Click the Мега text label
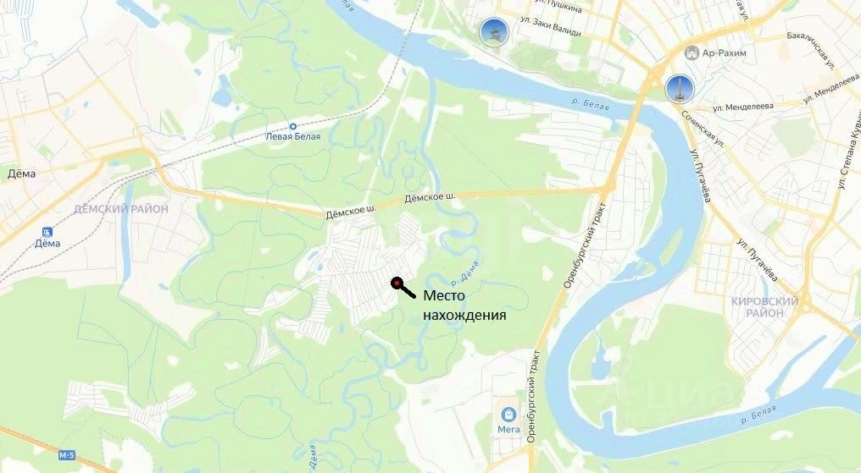The height and width of the screenshot is (473, 861). pos(508,429)
